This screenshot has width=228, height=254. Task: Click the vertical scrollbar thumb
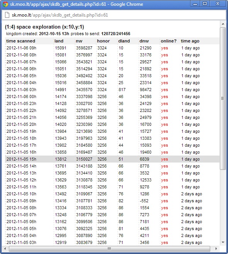(223, 98)
